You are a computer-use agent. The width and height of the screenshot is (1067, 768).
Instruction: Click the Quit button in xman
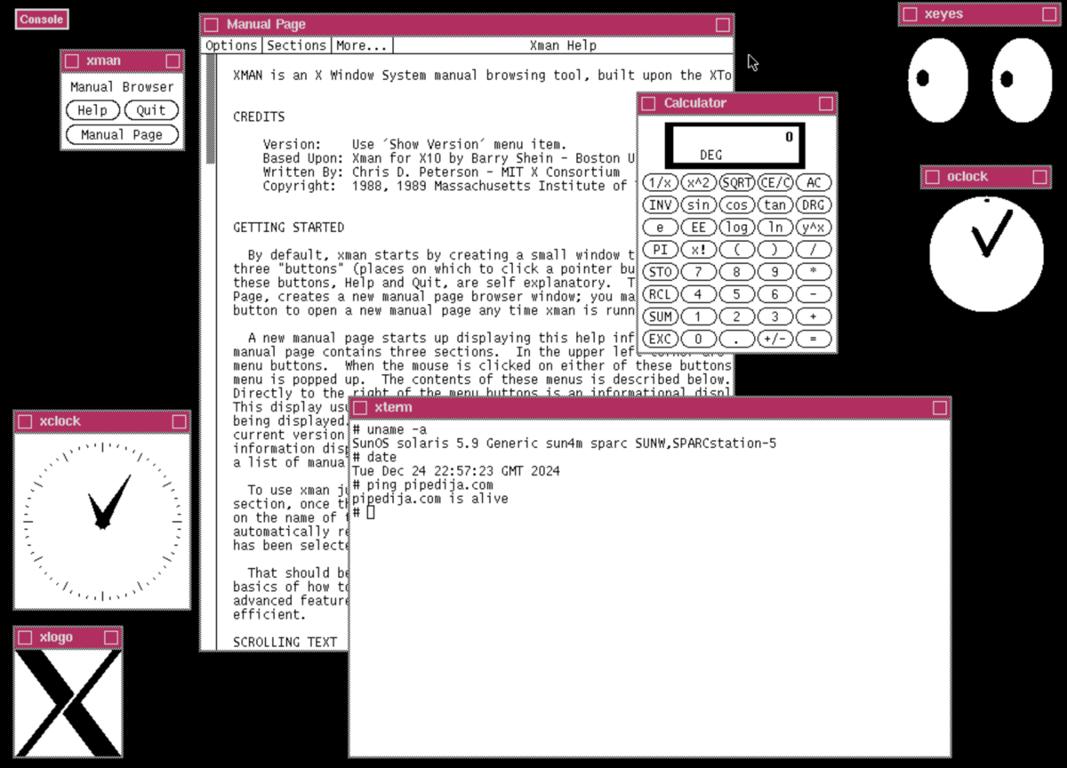(x=151, y=110)
